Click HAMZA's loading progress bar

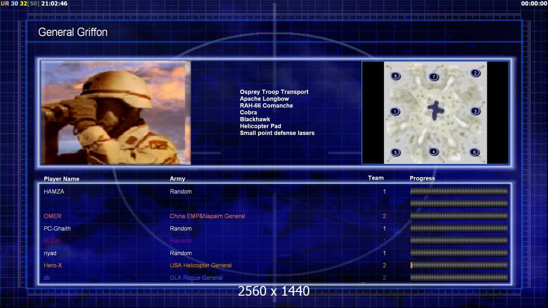point(459,191)
